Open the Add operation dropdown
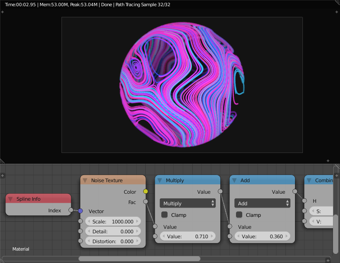Viewport: 340px width, 263px height. click(262, 203)
